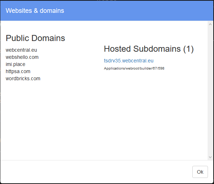Click the blue header bar right of title

138,11
